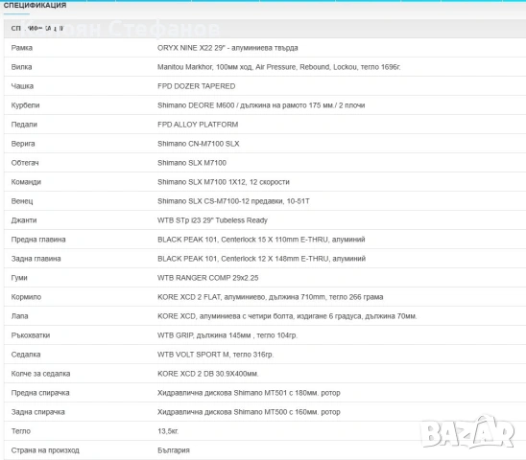Viewport: 526px width, 460px height.
Task: Select Shimano SLX M7100 1X12 shifter value
Action: tap(224, 182)
